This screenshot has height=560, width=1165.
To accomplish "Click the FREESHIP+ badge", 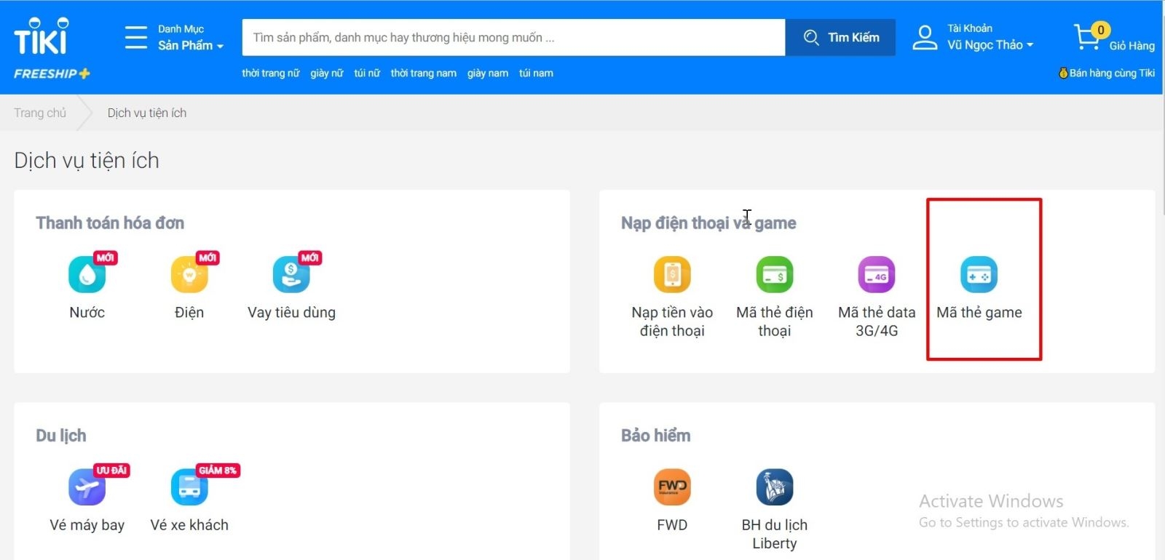I will [52, 73].
